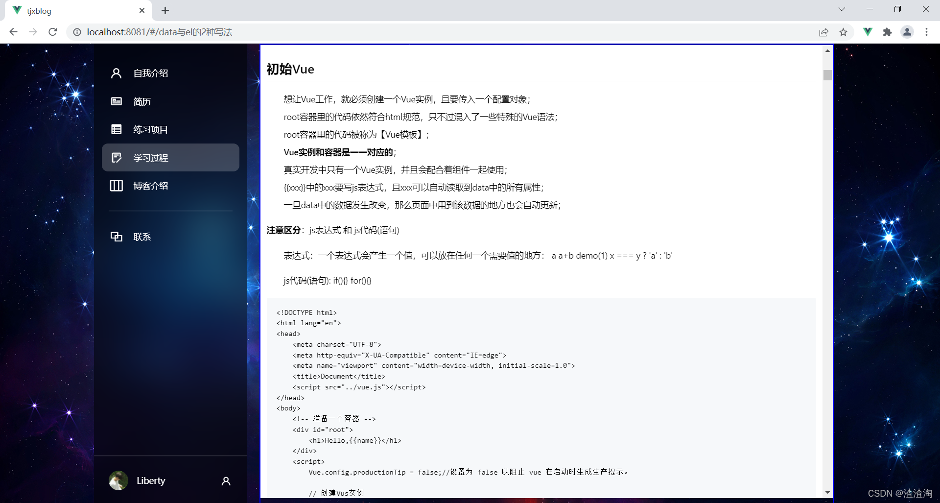The height and width of the screenshot is (503, 940).
Task: Open the extensions puzzle icon
Action: pyautogui.click(x=887, y=32)
